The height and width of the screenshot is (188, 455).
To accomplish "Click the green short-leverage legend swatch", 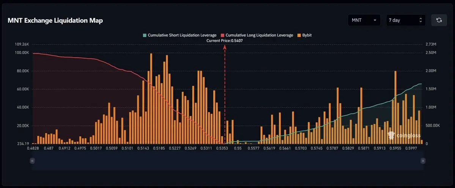I will click(x=144, y=35).
